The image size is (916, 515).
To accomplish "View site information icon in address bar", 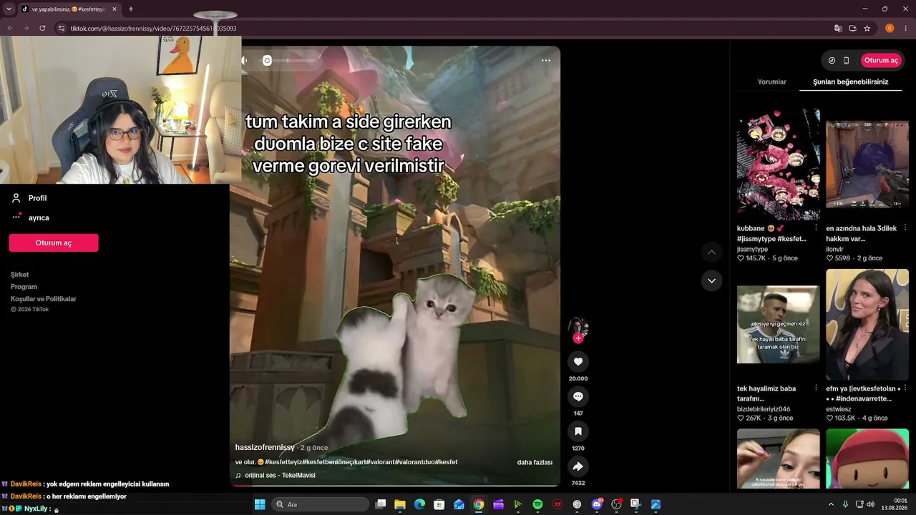I will coord(62,29).
